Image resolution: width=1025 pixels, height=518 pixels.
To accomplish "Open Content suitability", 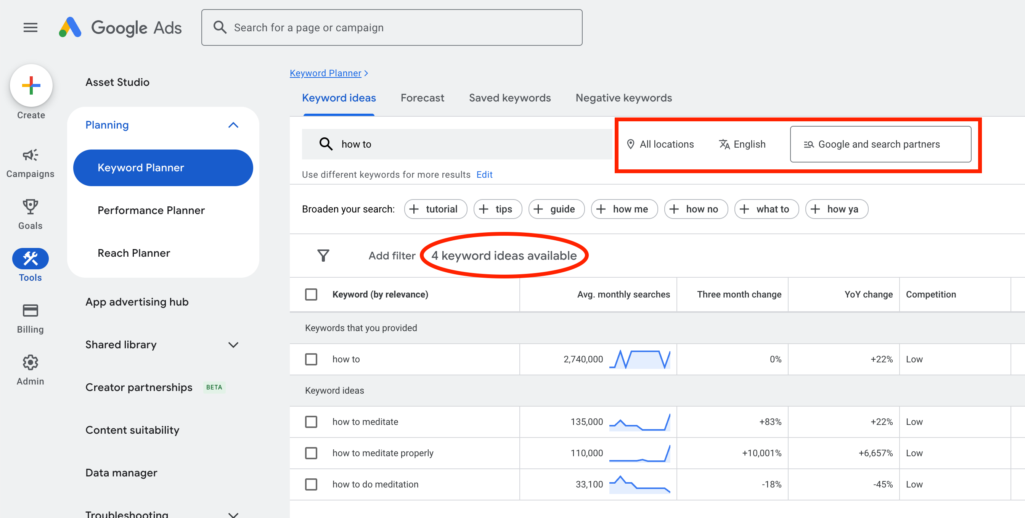I will (x=132, y=430).
